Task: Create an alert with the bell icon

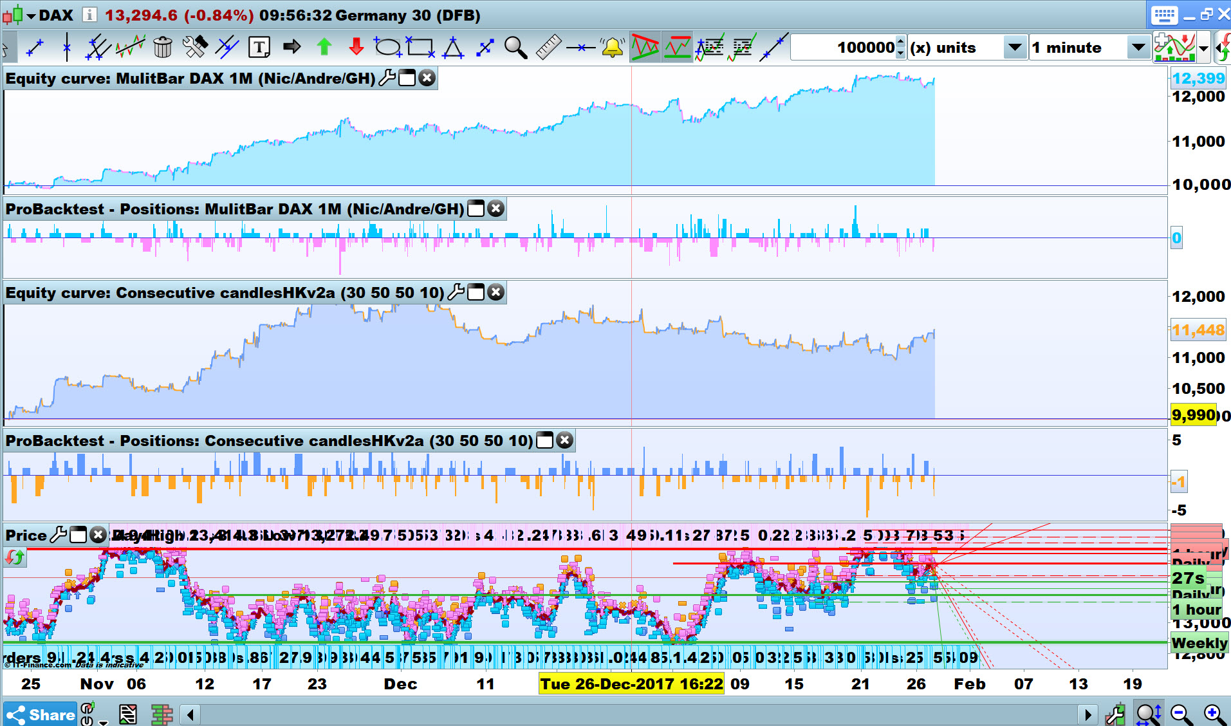Action: point(612,48)
